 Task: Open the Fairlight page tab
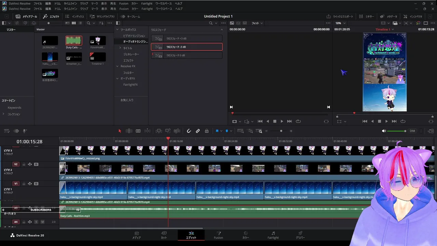273,235
